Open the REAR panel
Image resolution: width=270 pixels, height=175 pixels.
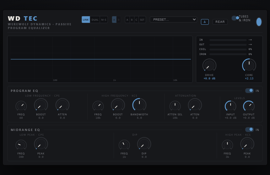(x=220, y=22)
